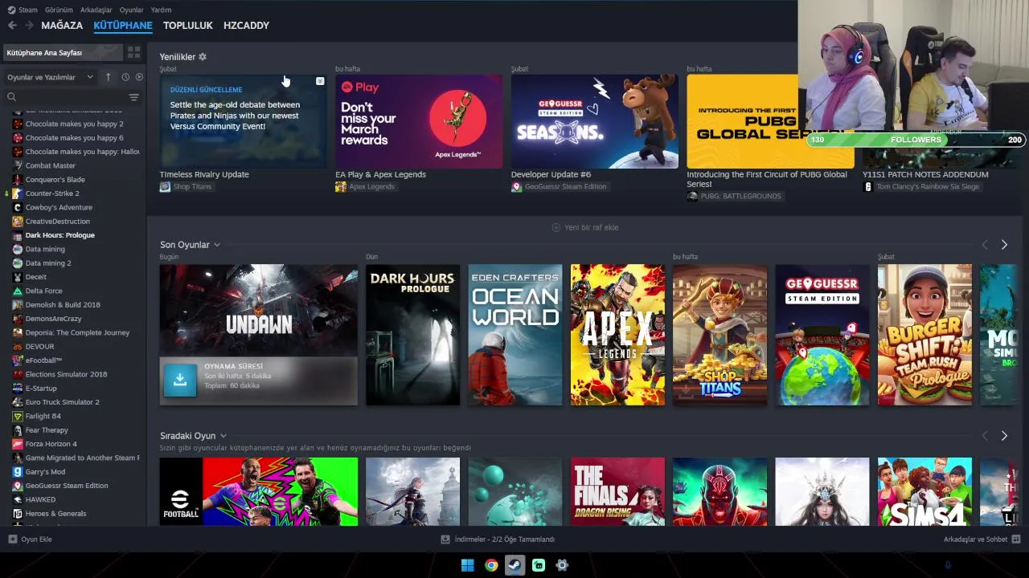Switch to grid collections view icon
This screenshot has height=578, width=1029.
point(133,52)
